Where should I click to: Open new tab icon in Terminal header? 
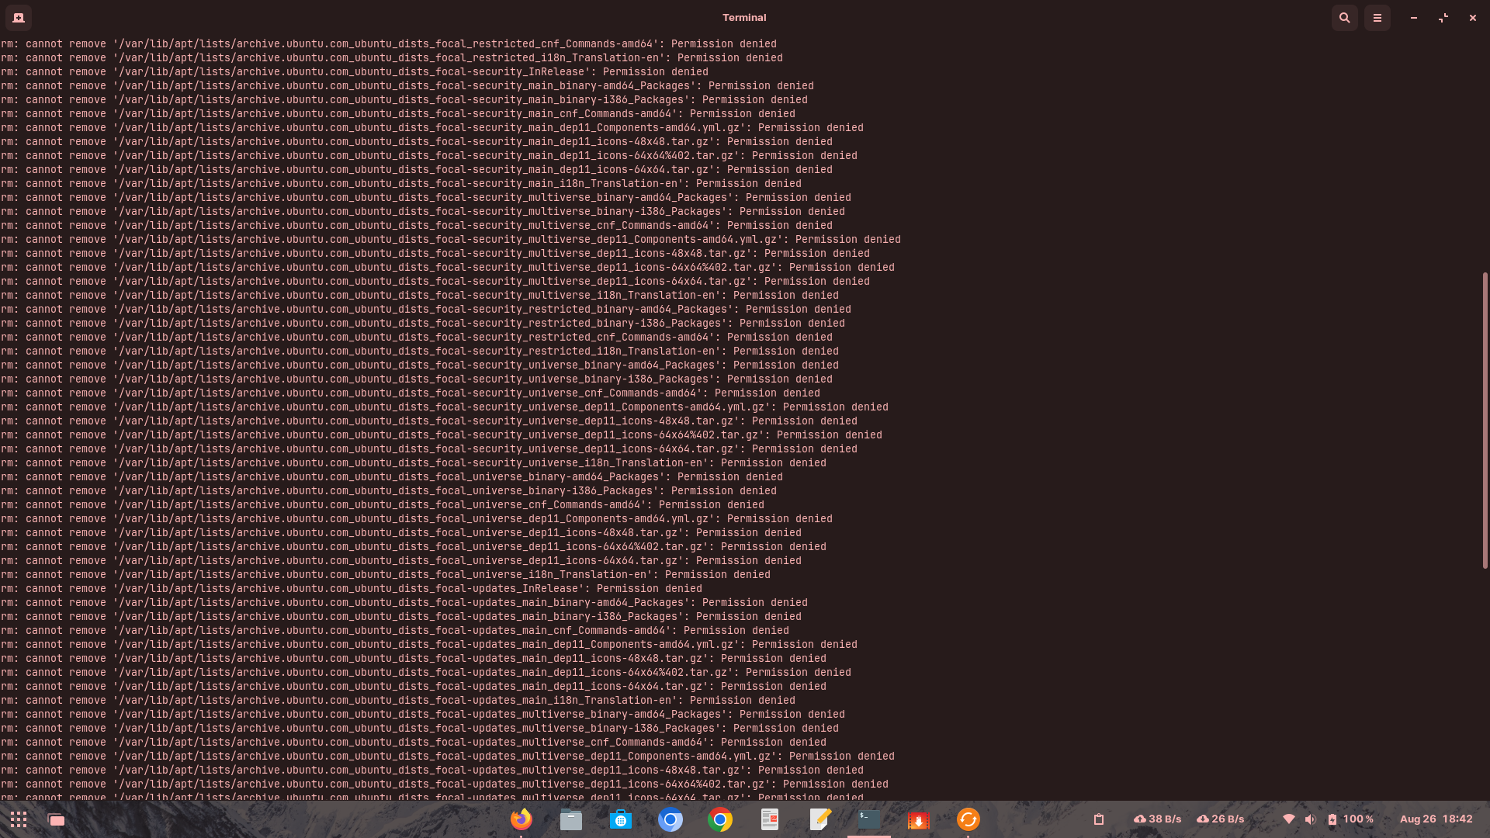coord(19,17)
